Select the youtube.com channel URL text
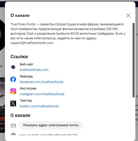Image resolution: width=138 pixels, height=141 pixels. coord(48,135)
